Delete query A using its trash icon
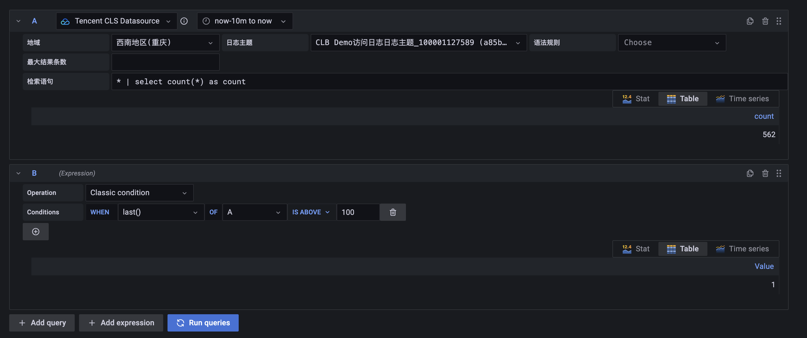807x338 pixels. pos(765,21)
